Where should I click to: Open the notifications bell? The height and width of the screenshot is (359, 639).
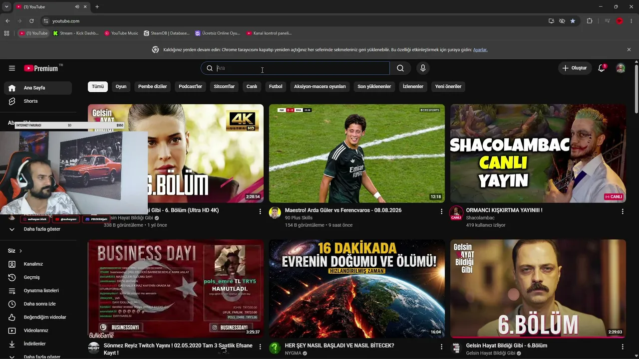(602, 68)
